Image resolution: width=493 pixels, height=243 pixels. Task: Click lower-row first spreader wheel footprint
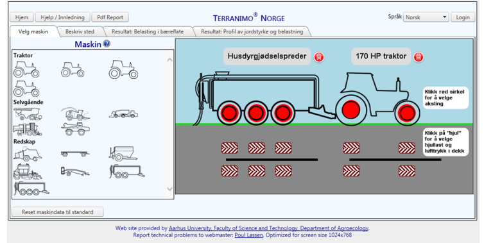point(230,171)
